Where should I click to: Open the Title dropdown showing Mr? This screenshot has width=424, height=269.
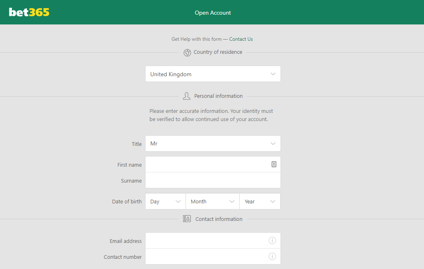[x=213, y=143]
